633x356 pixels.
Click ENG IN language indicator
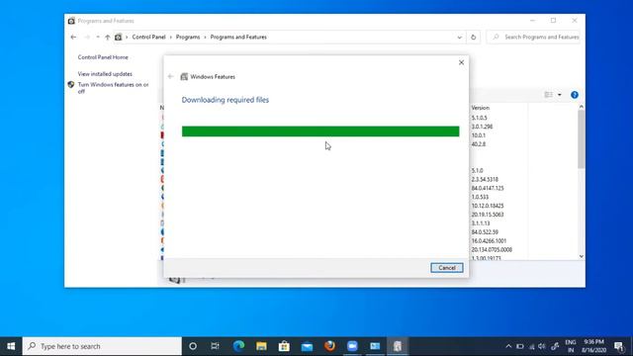tap(571, 346)
